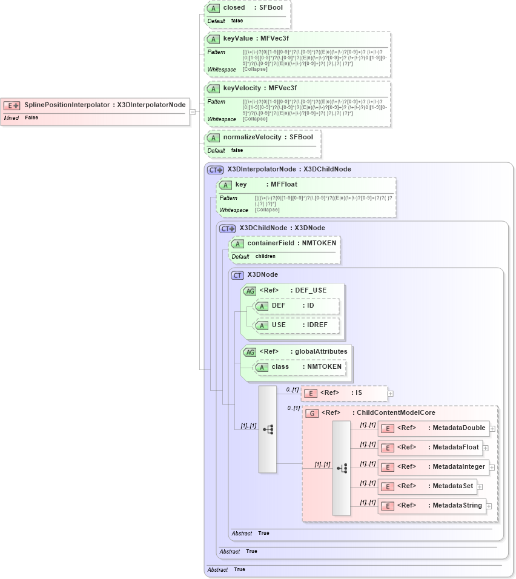The image size is (516, 579).
Task: Click the A icon beside USE attribute
Action: [x=262, y=325]
